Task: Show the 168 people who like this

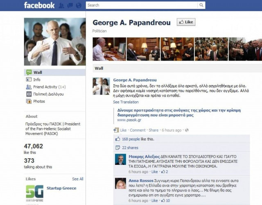Action: (131, 139)
